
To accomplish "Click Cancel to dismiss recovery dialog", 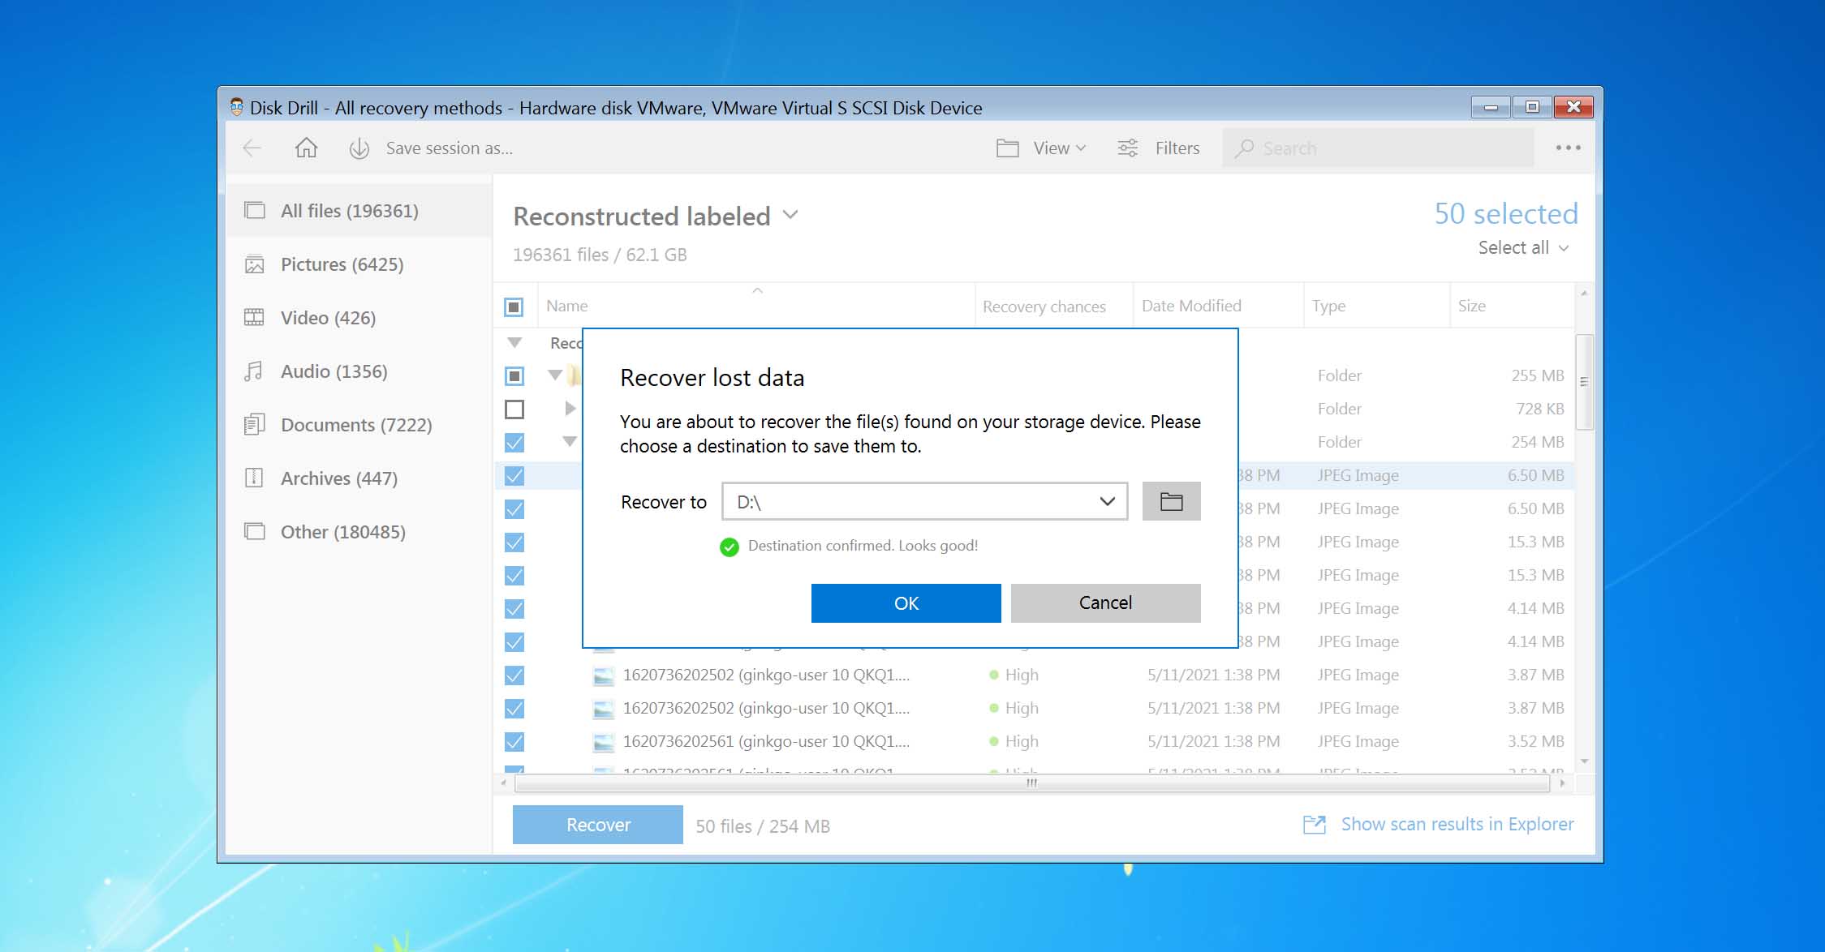I will coord(1105,602).
